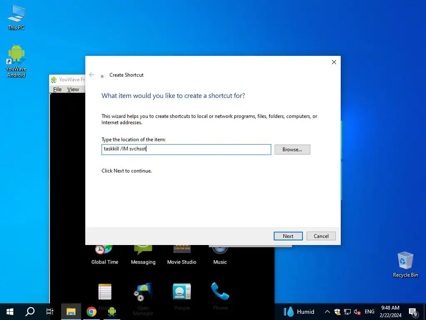Image resolution: width=426 pixels, height=320 pixels.
Task: Open View menu in YouWave window
Action: pos(73,89)
